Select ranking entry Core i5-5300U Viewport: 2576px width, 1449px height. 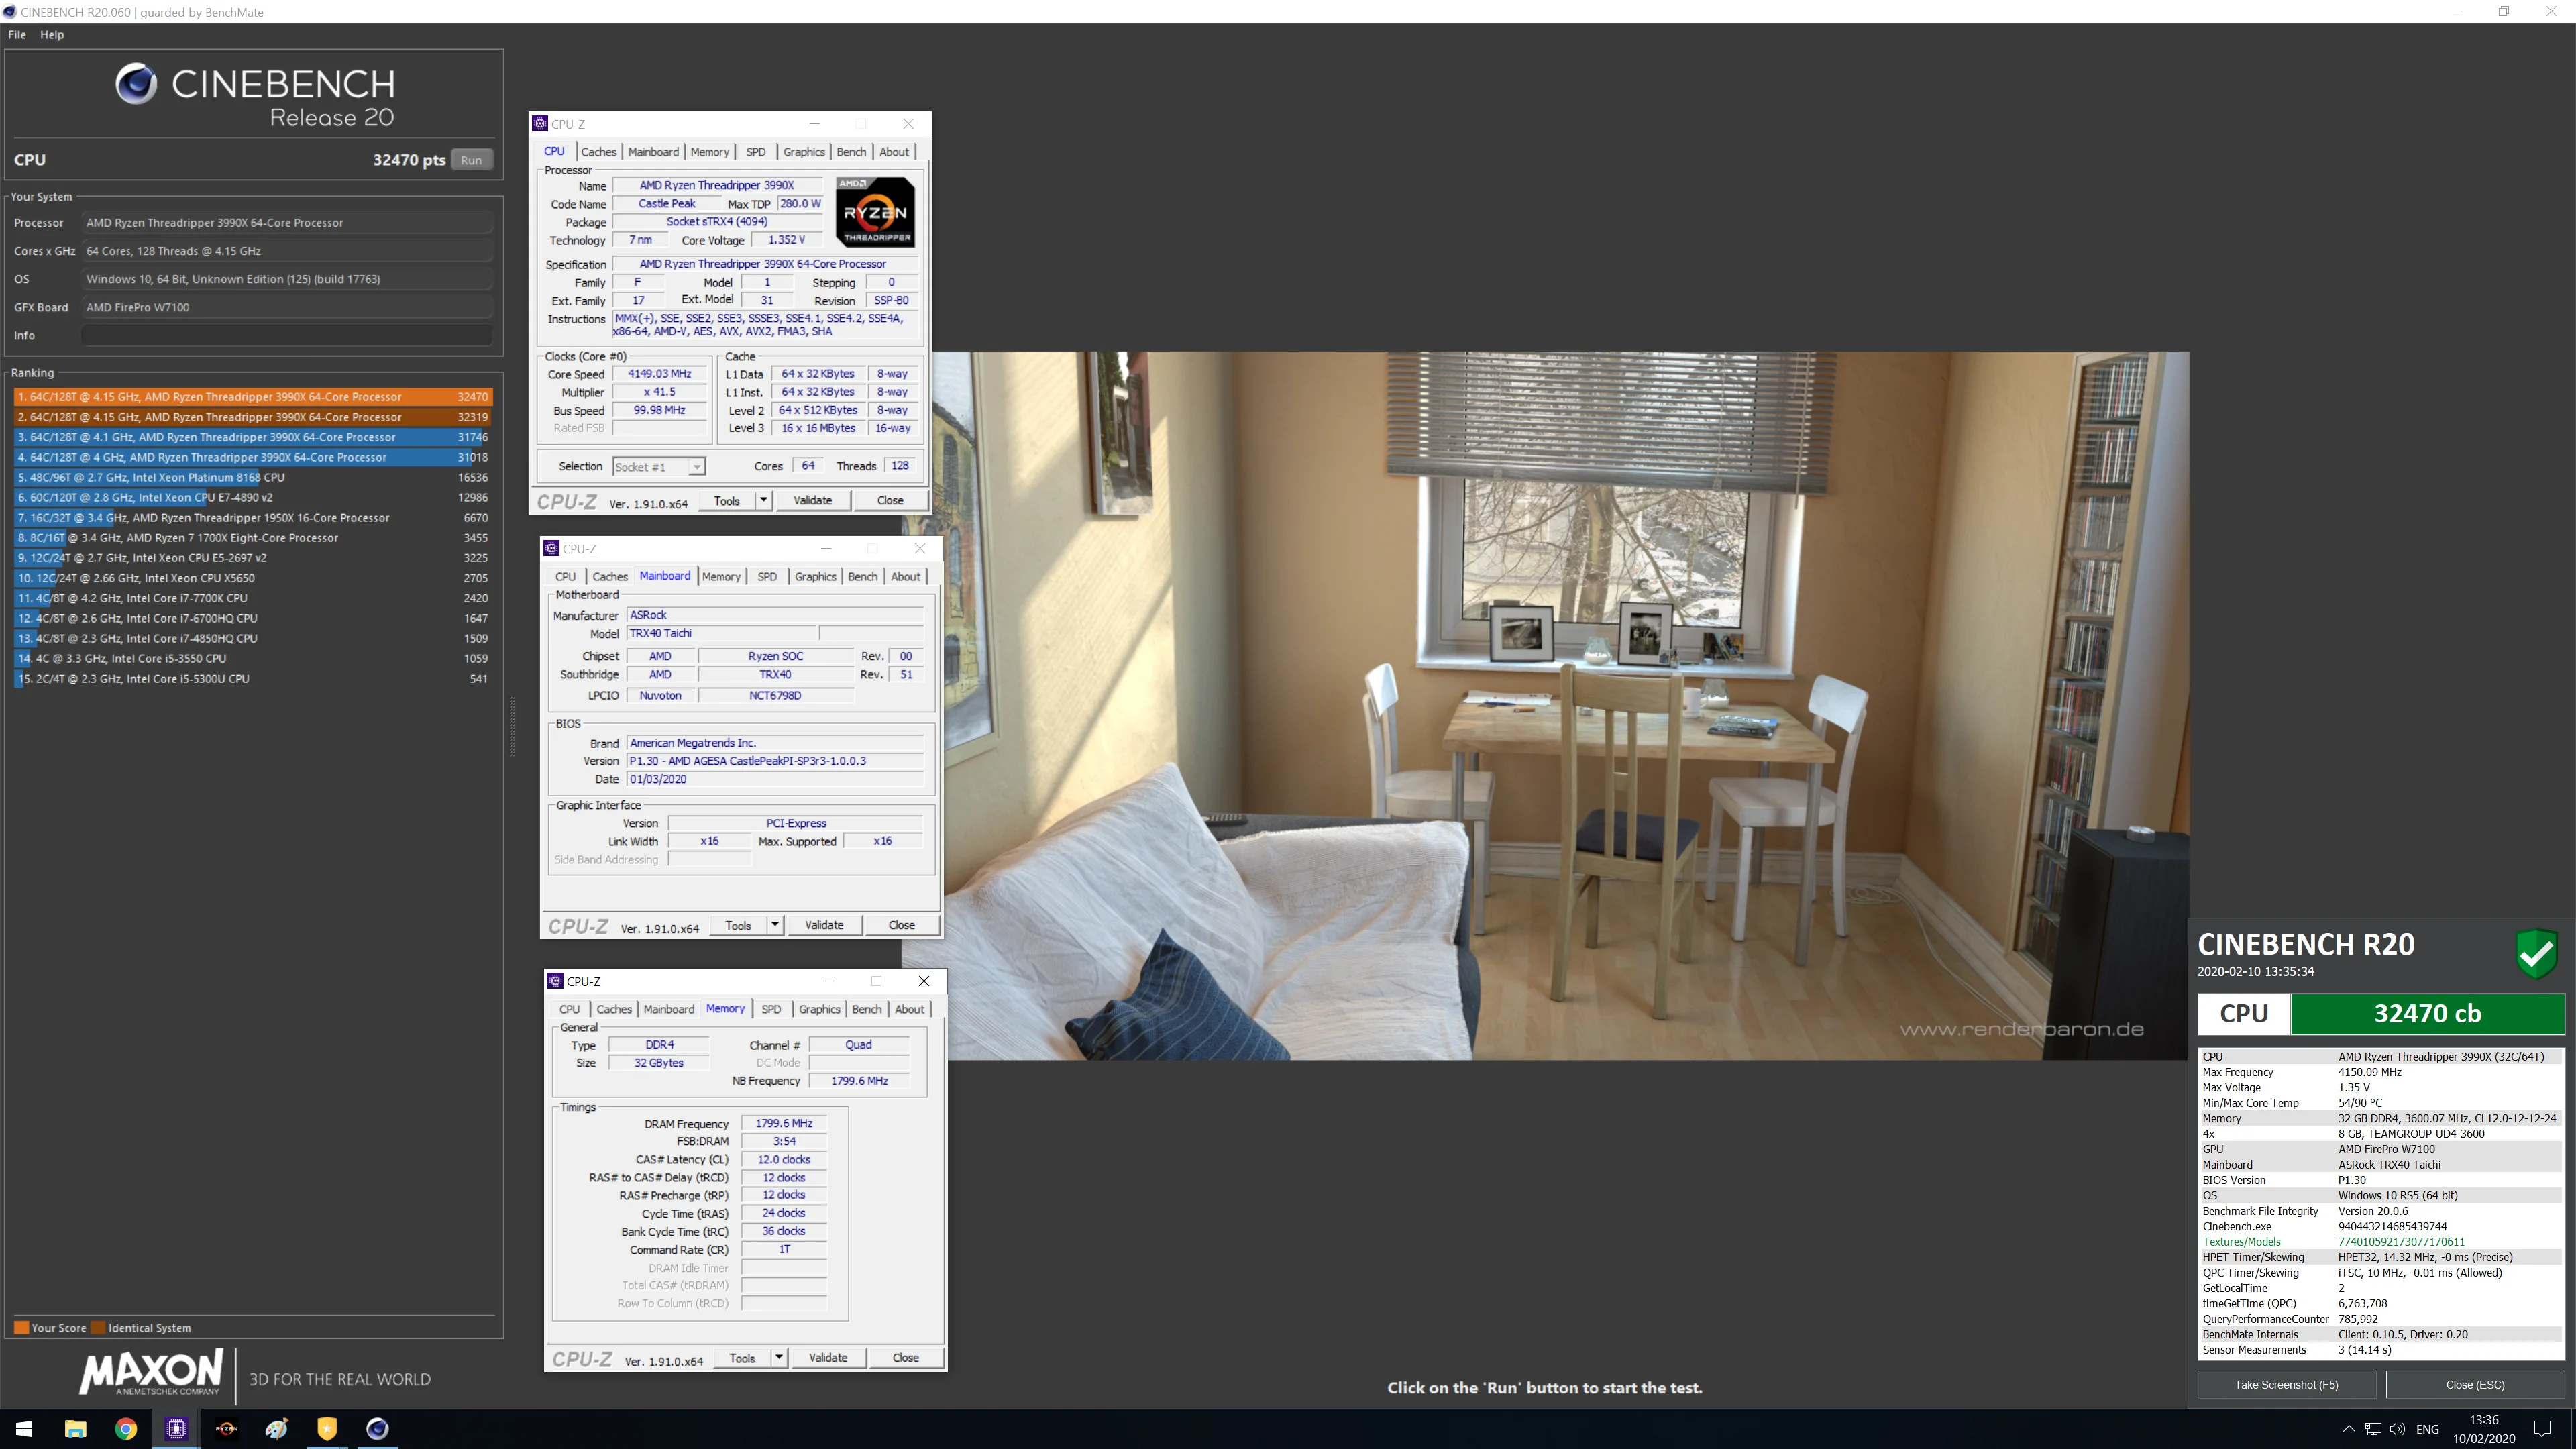pos(252,679)
